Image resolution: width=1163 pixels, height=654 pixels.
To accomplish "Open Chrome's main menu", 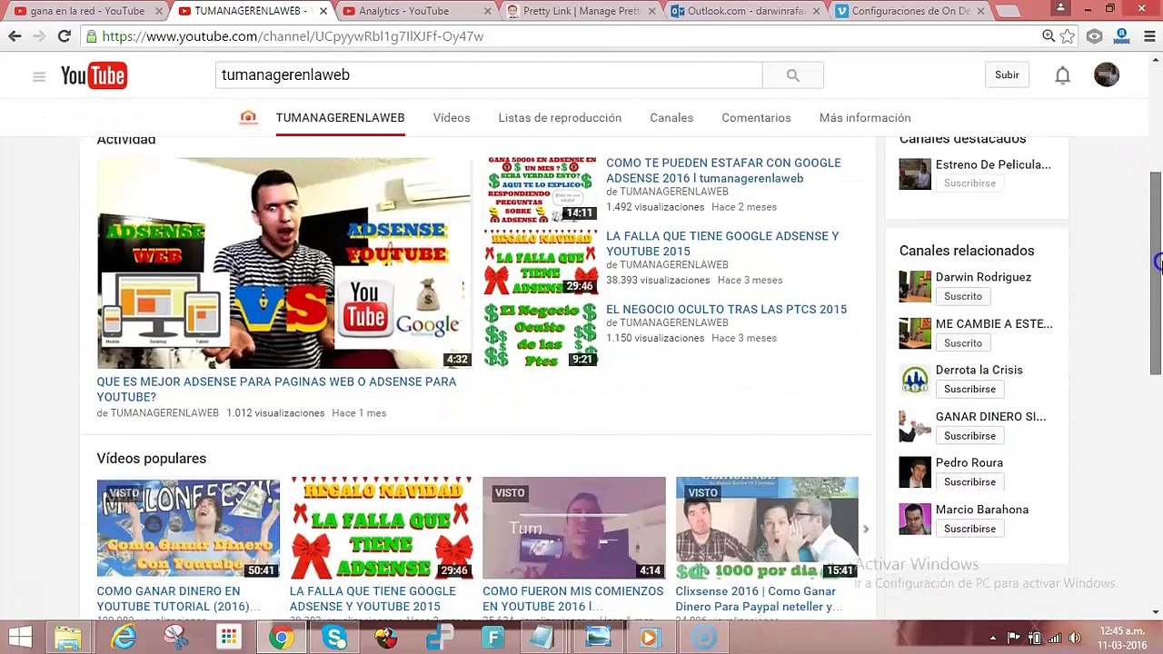I will coord(1149,36).
